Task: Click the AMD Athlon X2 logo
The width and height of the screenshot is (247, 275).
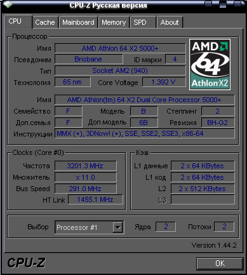Action: (210, 64)
